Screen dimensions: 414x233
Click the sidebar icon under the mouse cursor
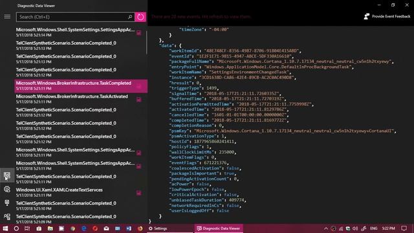7,175
